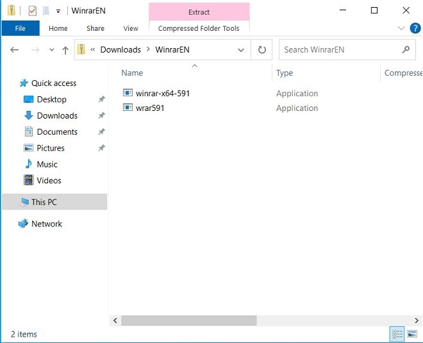Click the horizontal scrollbar thumb
The width and height of the screenshot is (423, 343).
(x=189, y=321)
